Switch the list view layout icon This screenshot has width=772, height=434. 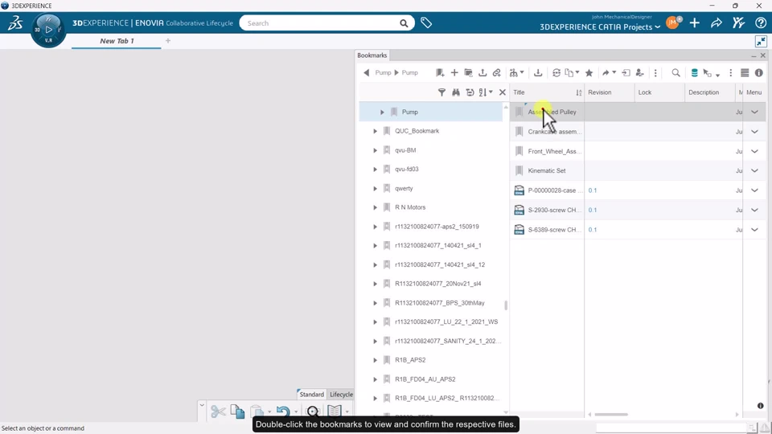[x=745, y=73]
